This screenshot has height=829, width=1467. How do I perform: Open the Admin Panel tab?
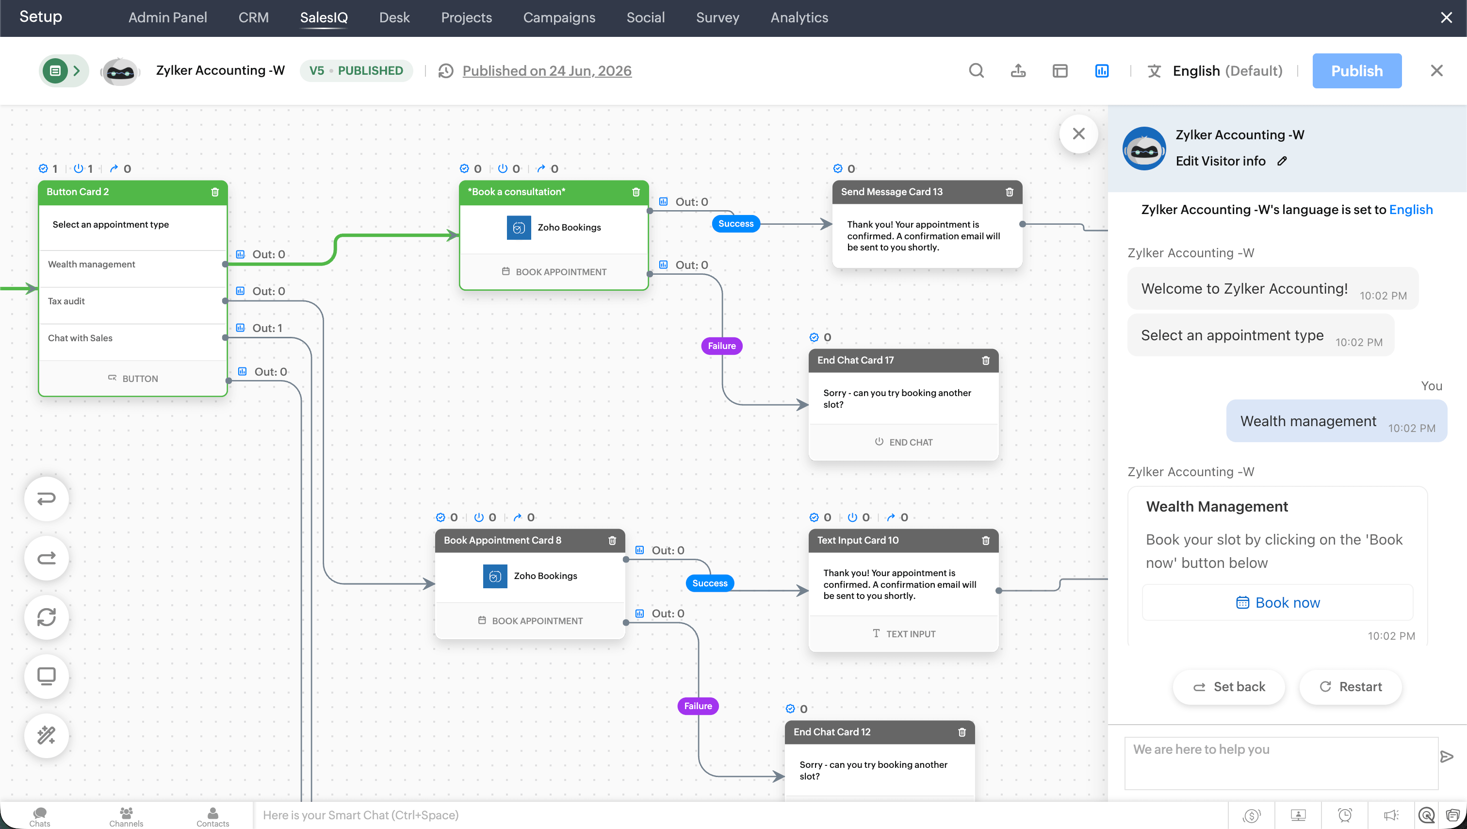(x=167, y=17)
